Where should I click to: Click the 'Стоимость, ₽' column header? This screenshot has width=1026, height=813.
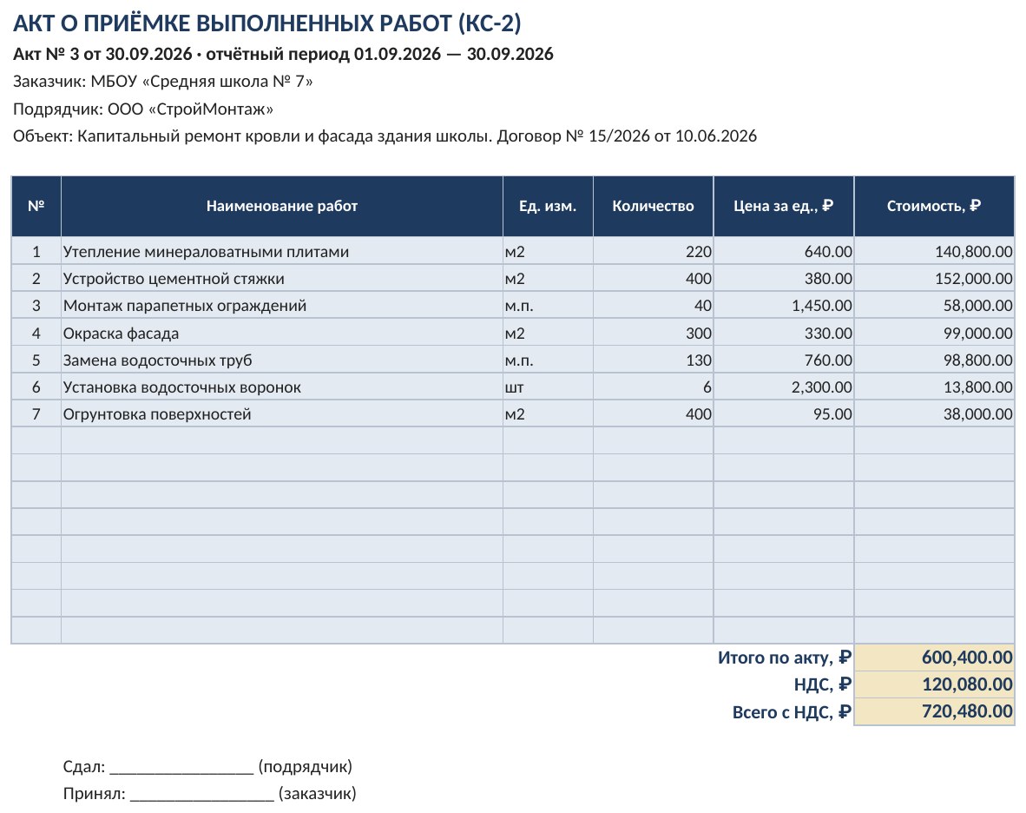[x=934, y=206]
